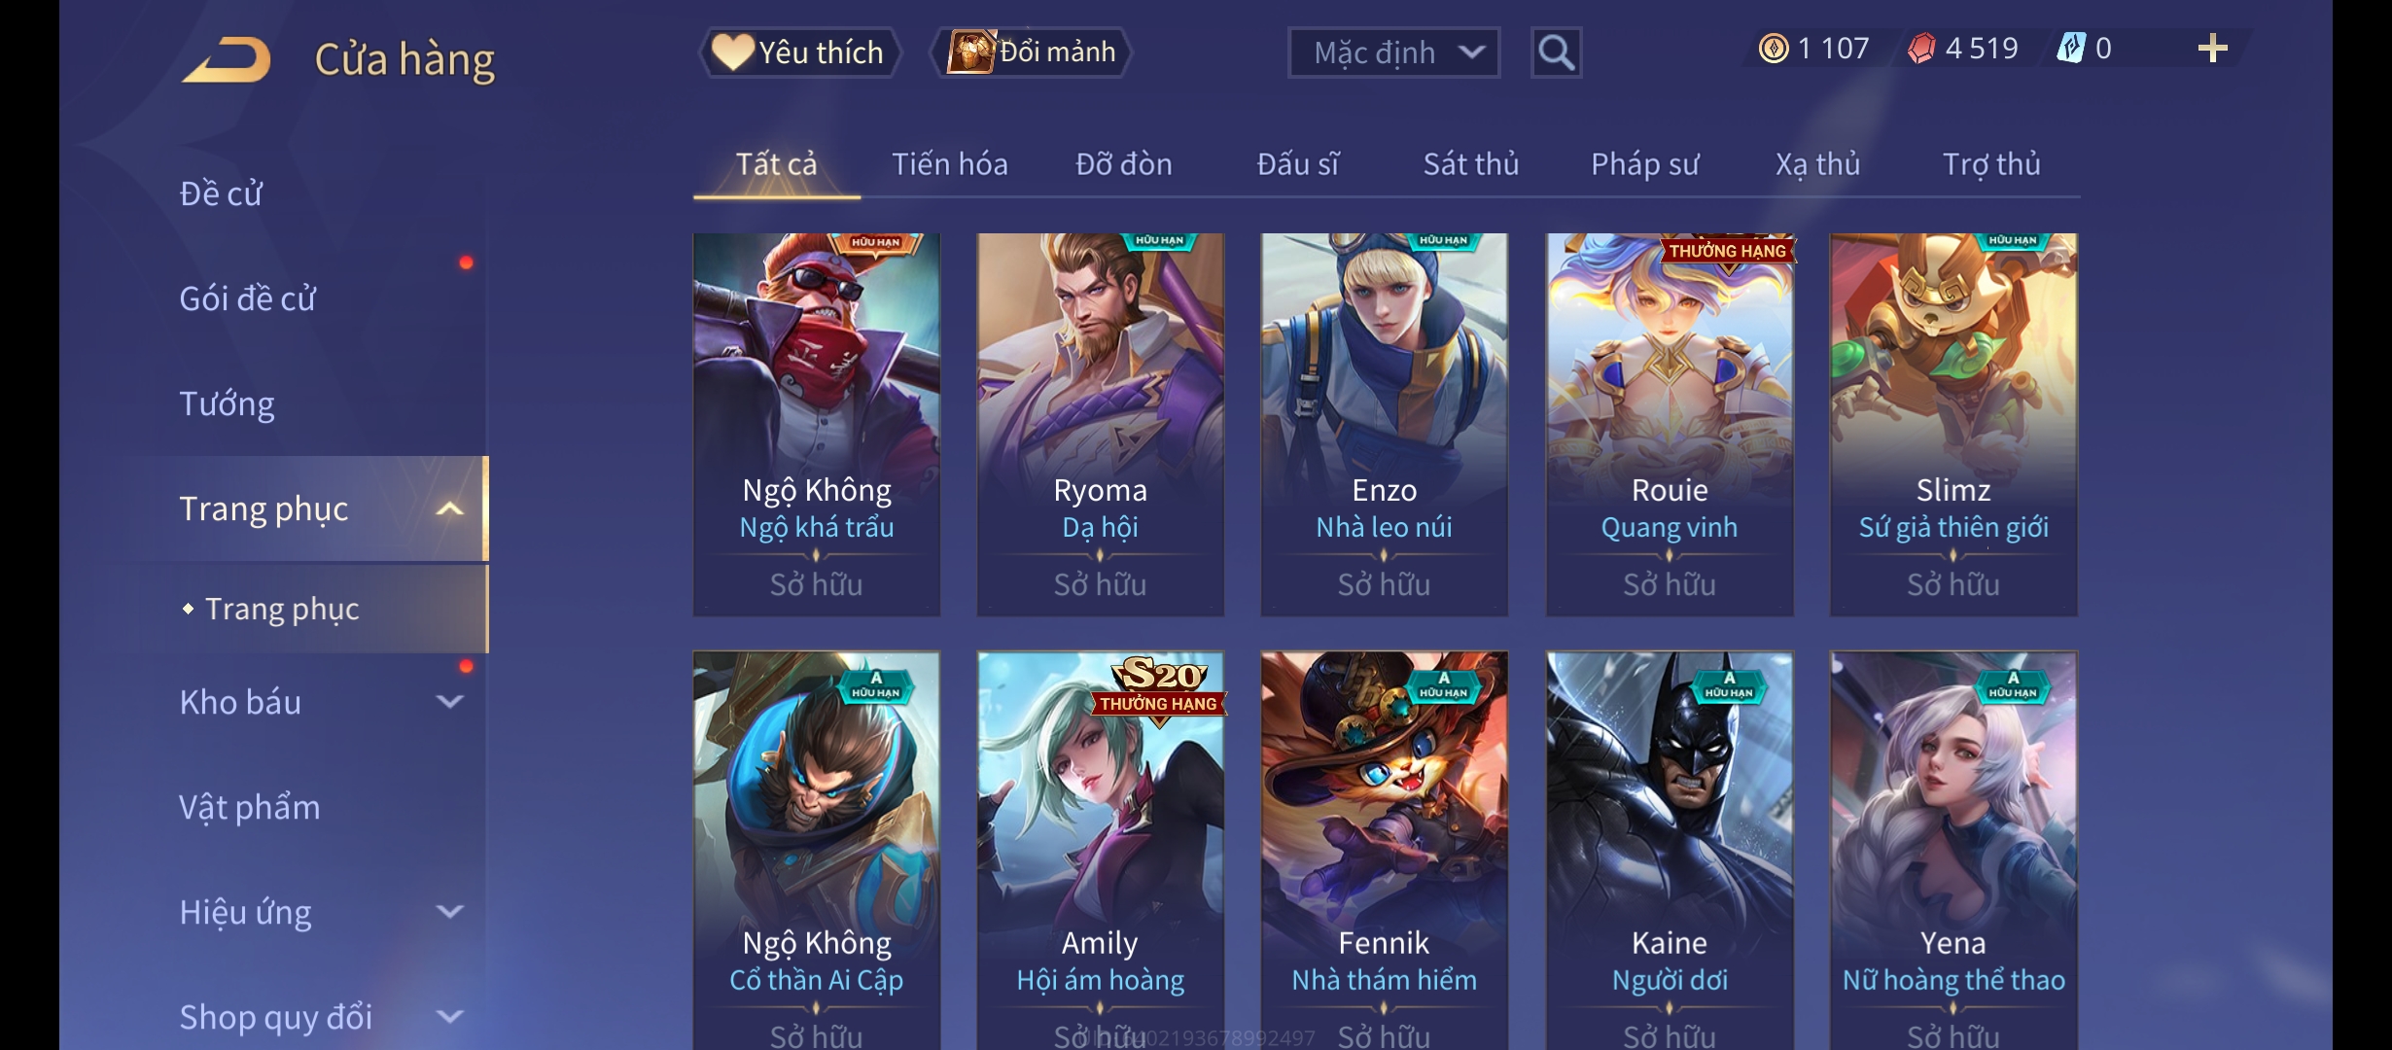Select the Sát thủ tab
Image resolution: width=2392 pixels, height=1050 pixels.
(1470, 164)
